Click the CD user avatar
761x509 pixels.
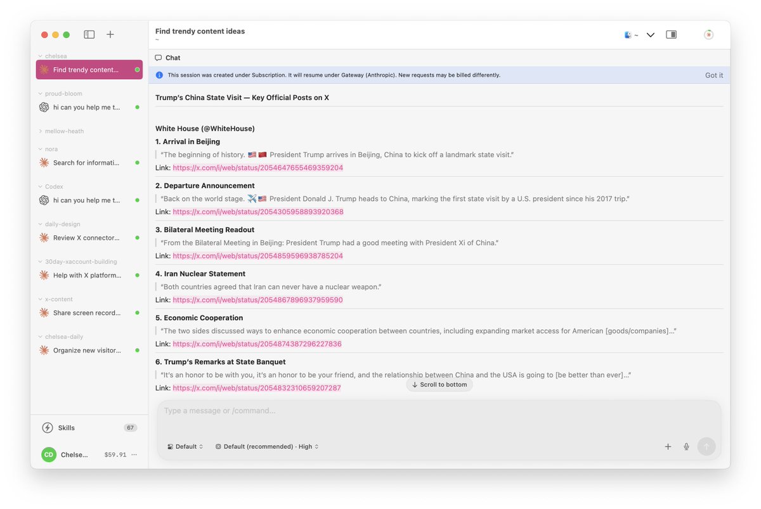point(49,454)
